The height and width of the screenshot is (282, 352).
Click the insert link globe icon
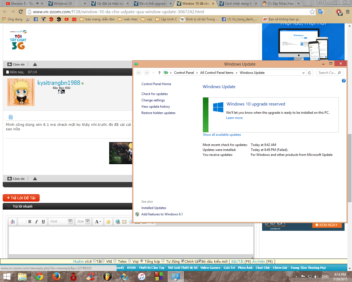tap(118, 221)
